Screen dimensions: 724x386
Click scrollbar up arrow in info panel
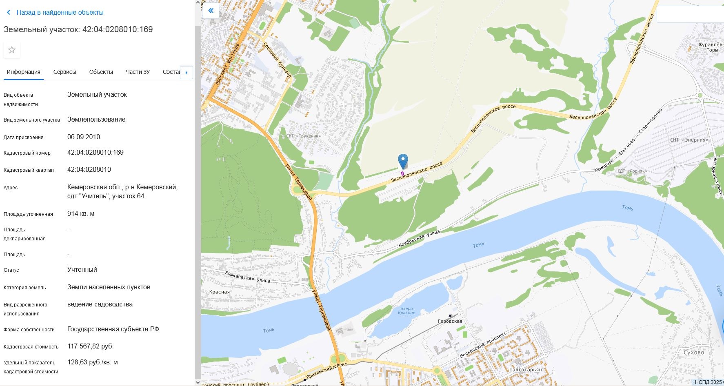click(198, 2)
